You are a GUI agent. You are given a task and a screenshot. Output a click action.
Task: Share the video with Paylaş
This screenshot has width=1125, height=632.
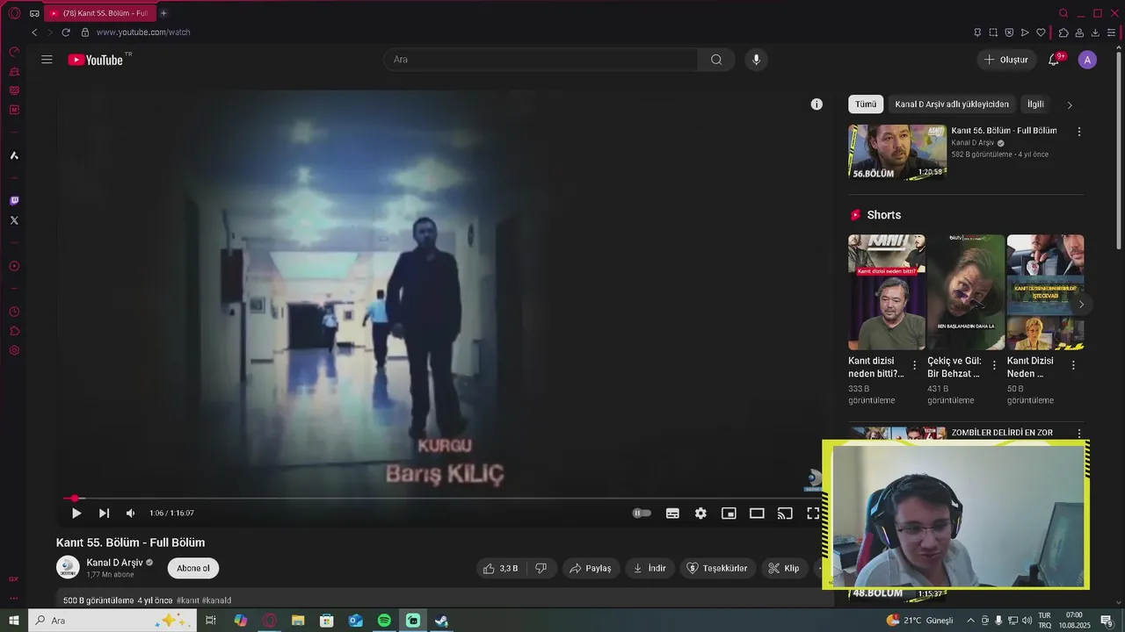point(591,568)
